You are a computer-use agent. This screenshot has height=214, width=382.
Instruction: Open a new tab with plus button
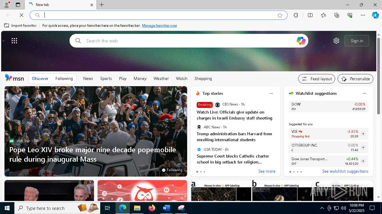tap(102, 5)
